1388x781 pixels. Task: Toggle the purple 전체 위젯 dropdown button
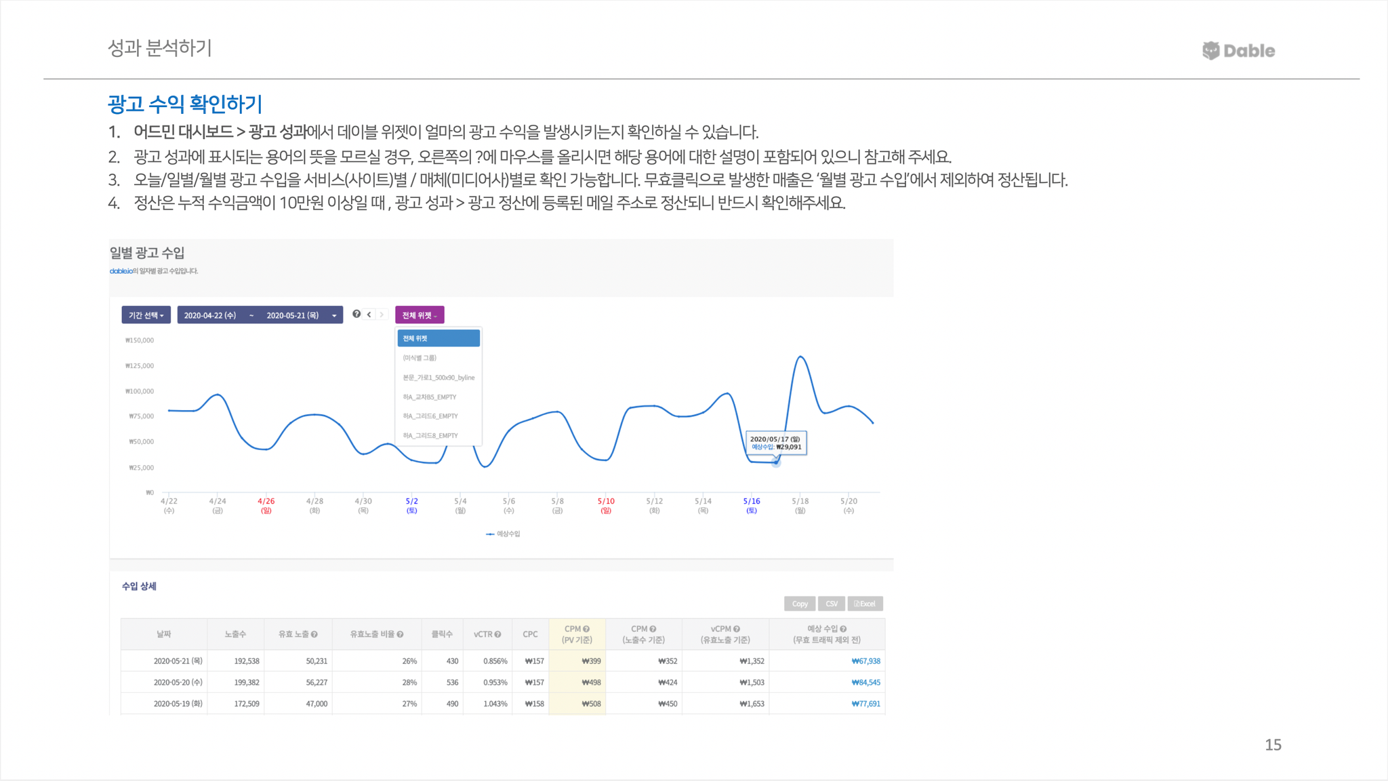[420, 315]
